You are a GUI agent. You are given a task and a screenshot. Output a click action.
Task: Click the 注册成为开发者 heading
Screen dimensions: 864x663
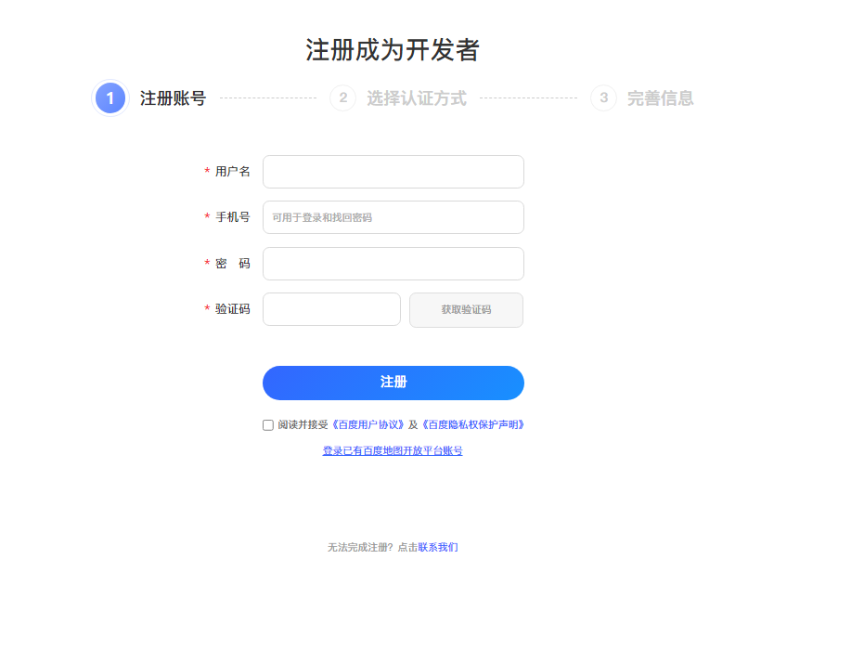[393, 50]
